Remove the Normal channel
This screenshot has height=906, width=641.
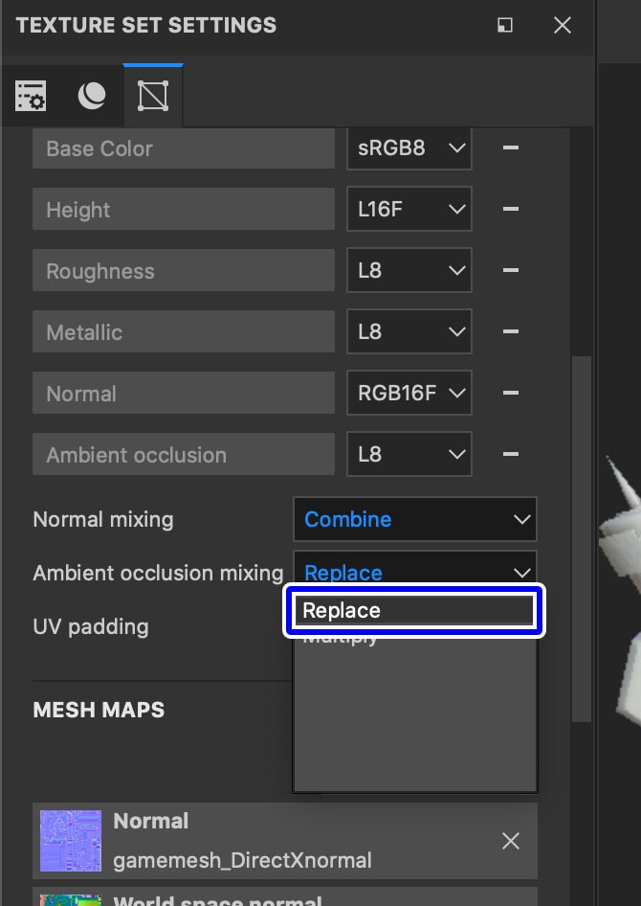(x=510, y=393)
